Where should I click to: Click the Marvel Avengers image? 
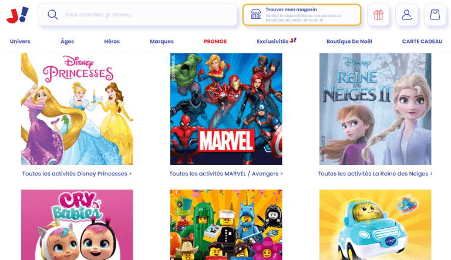pos(226,109)
